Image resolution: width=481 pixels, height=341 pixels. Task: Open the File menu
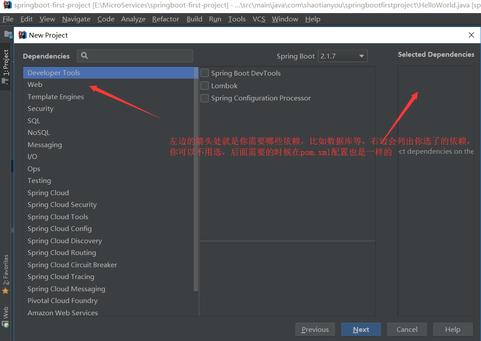point(8,19)
